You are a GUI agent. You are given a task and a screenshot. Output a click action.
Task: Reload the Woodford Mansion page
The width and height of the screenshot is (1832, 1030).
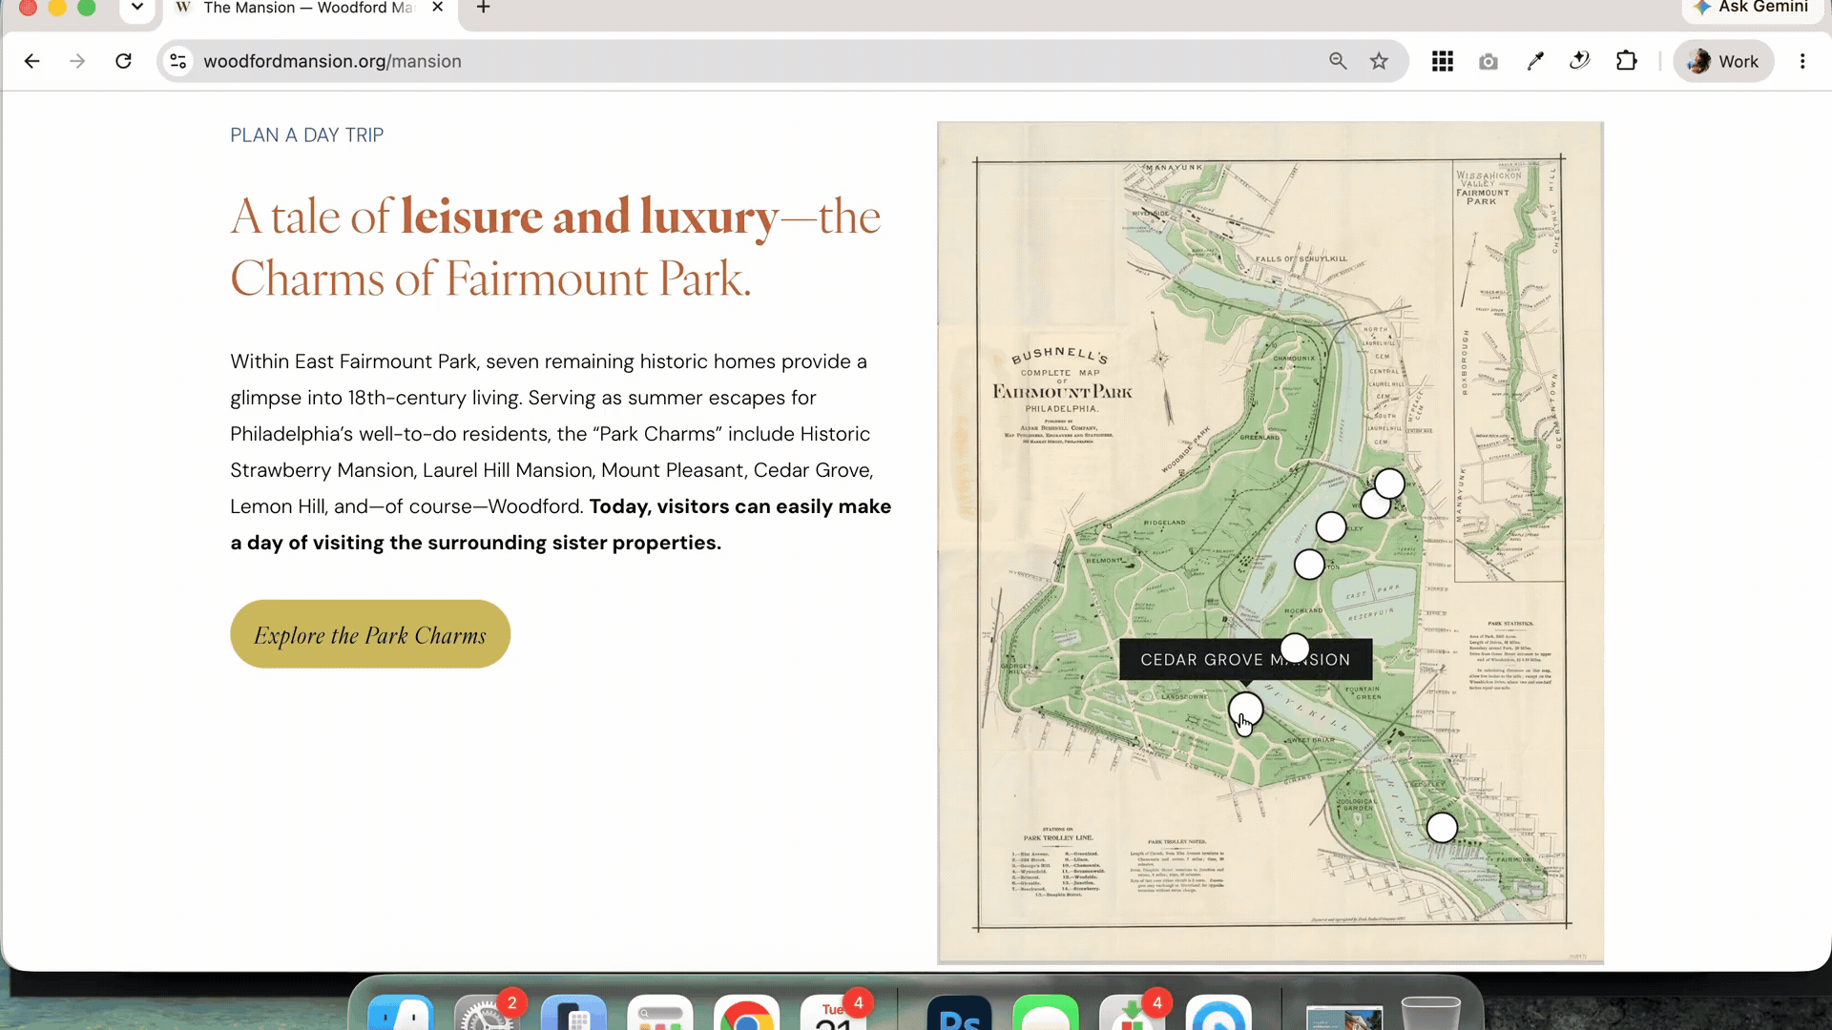123,61
